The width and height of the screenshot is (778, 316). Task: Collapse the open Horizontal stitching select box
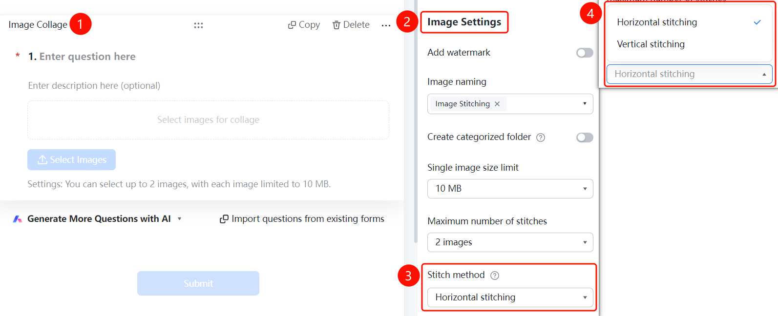(690, 74)
